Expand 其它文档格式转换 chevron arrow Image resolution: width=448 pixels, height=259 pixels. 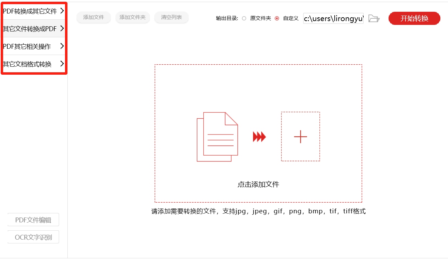[62, 64]
